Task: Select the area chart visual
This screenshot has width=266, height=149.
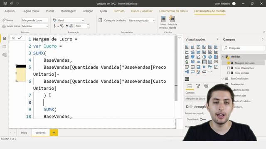Action: click(x=192, y=52)
